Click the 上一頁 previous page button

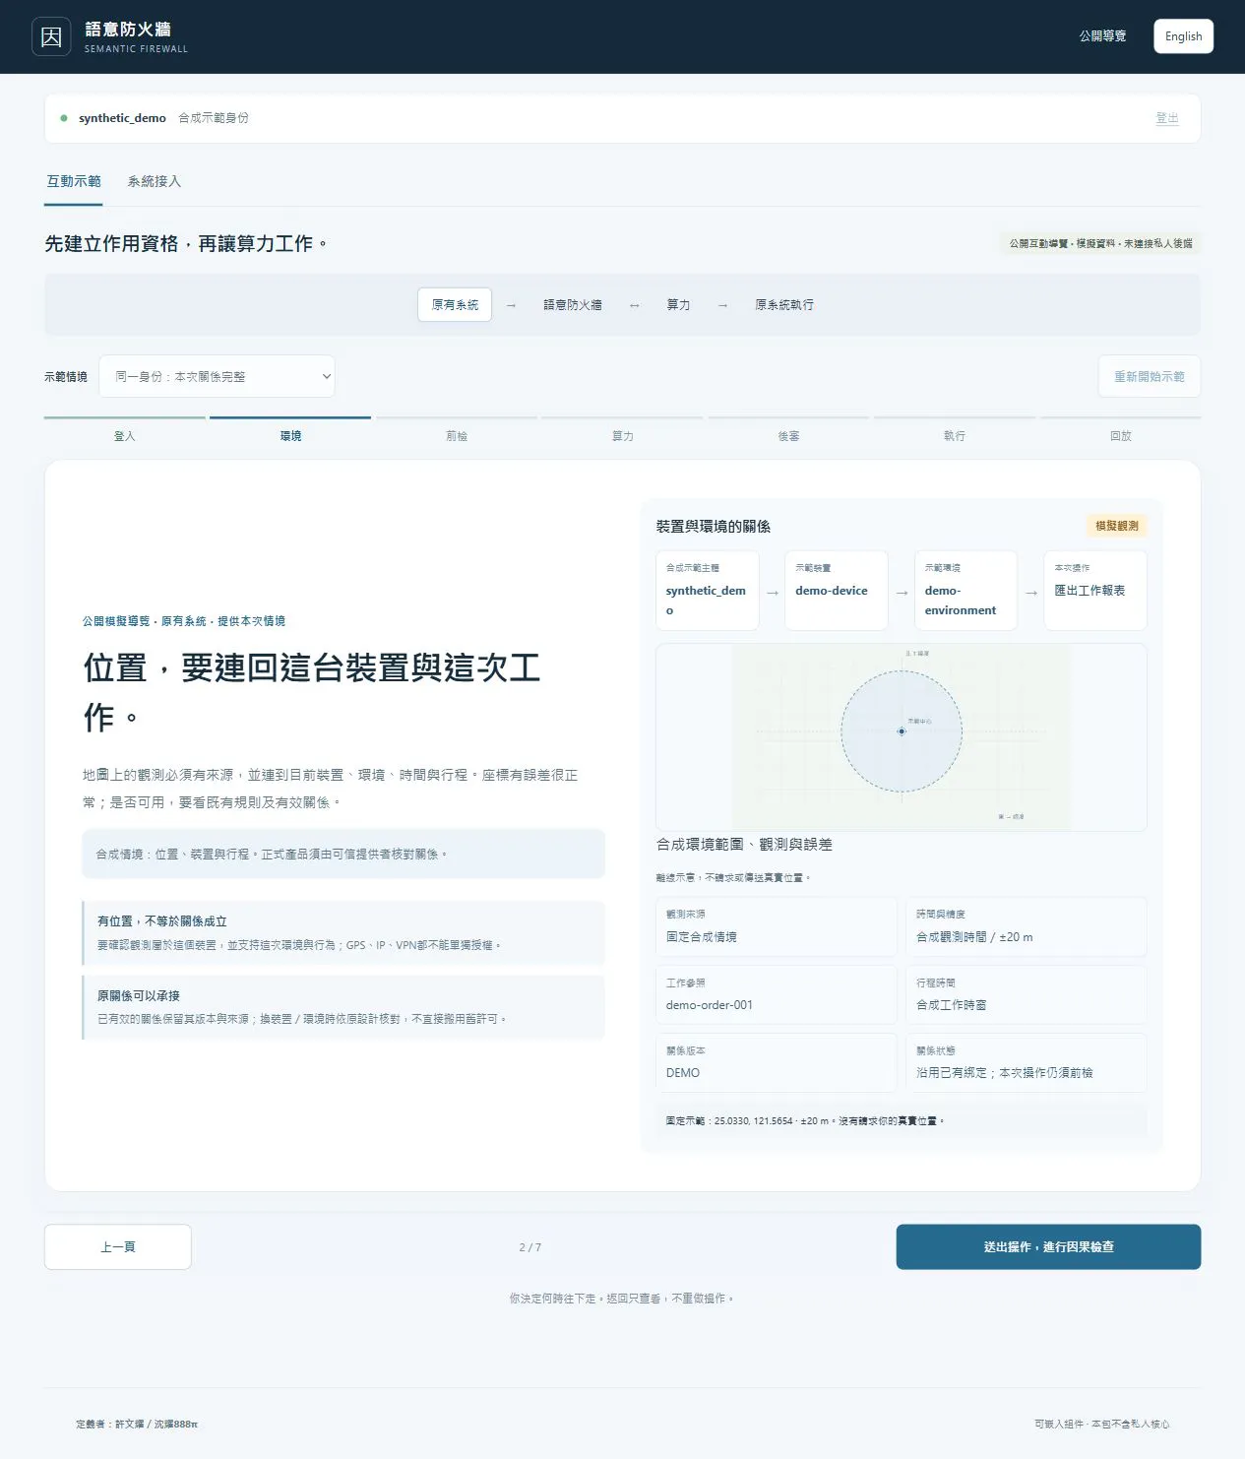pyautogui.click(x=118, y=1246)
